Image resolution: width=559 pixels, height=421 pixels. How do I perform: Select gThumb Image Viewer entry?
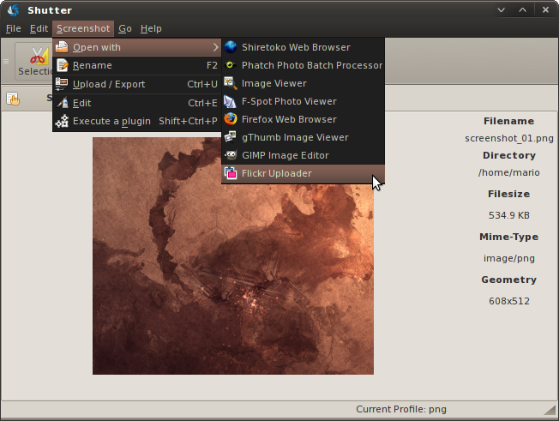(x=294, y=137)
